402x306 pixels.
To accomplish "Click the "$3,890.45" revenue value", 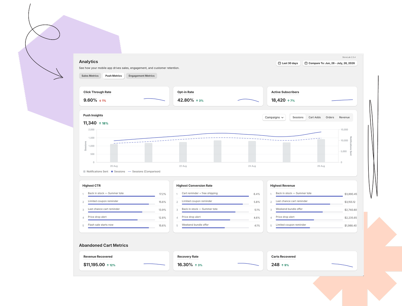I will (x=351, y=194).
